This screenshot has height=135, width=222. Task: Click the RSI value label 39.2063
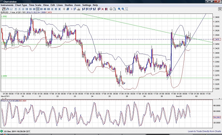point(217,117)
